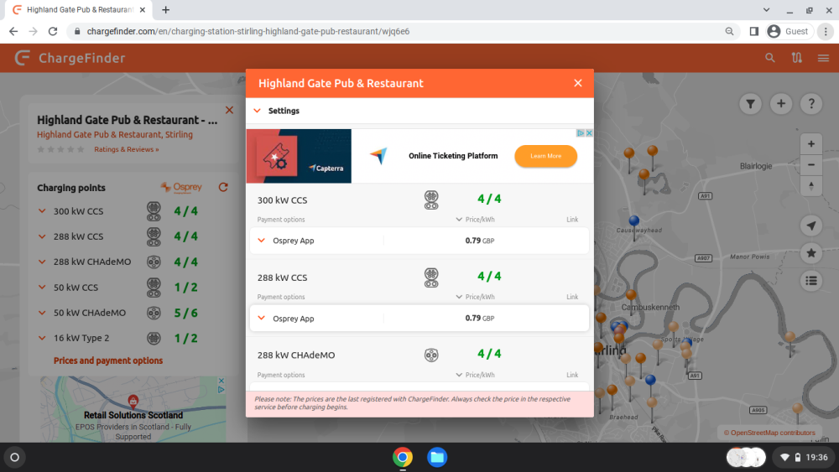The width and height of the screenshot is (839, 472).
Task: Toggle the browser side panel icon
Action: pos(754,32)
